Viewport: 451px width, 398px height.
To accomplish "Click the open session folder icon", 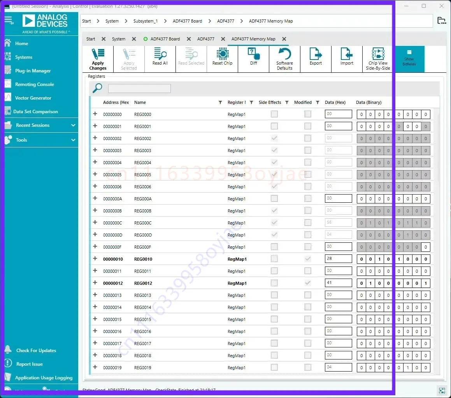I will click(442, 21).
